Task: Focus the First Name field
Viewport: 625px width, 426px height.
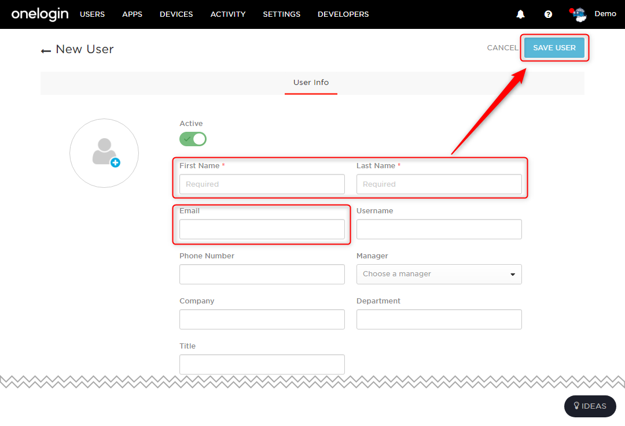Action: point(262,184)
